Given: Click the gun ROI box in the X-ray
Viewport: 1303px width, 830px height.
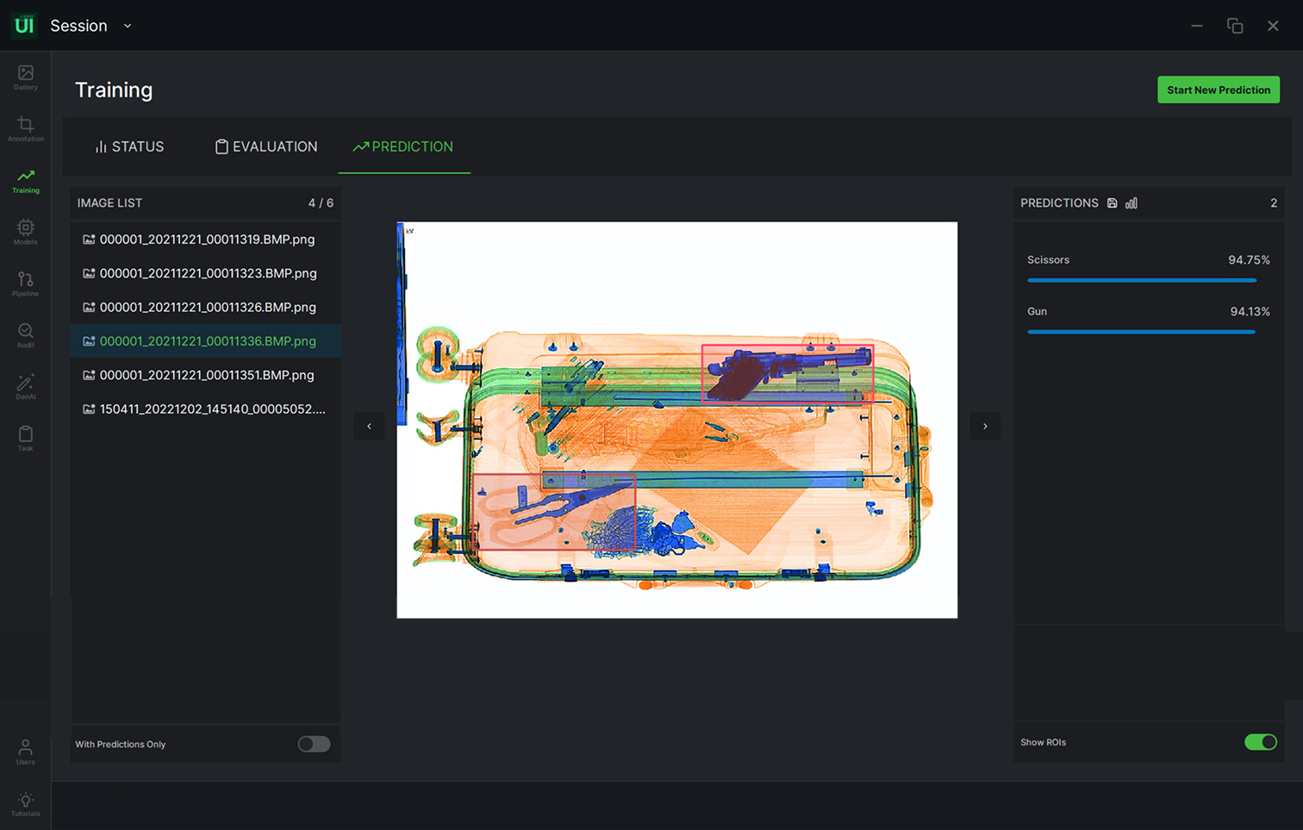Looking at the screenshot, I should pos(788,373).
